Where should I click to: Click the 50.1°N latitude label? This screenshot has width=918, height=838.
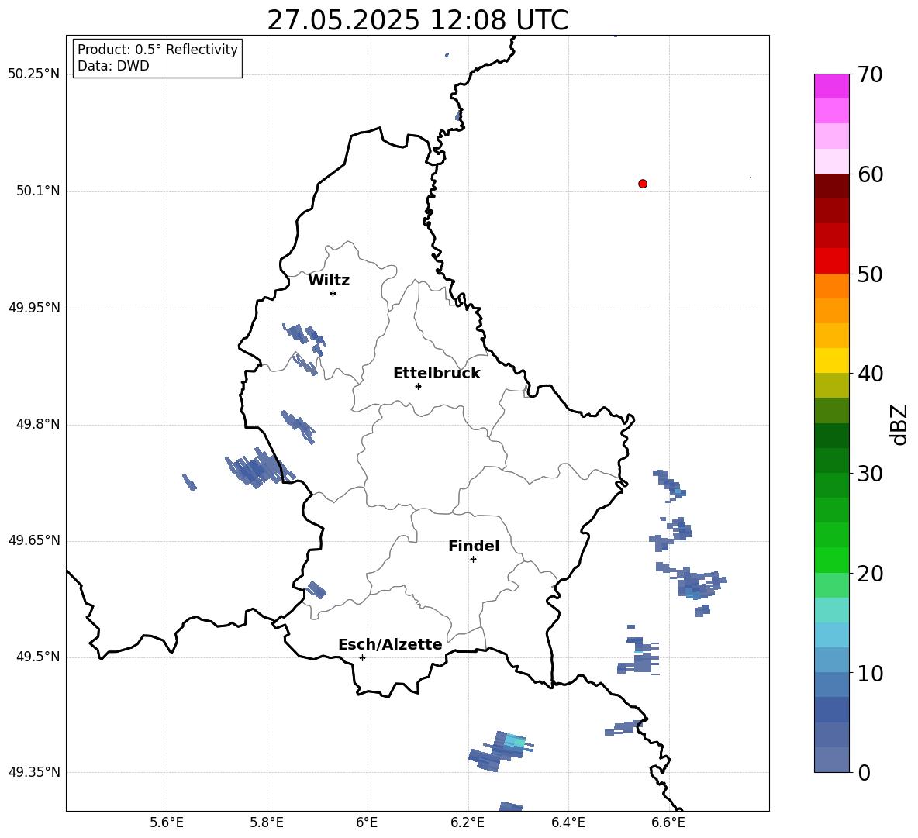pos(38,191)
